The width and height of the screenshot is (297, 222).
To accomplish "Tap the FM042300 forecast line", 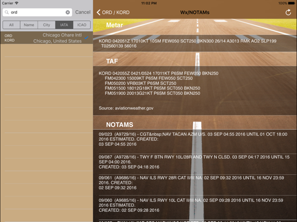I will point(148,78).
